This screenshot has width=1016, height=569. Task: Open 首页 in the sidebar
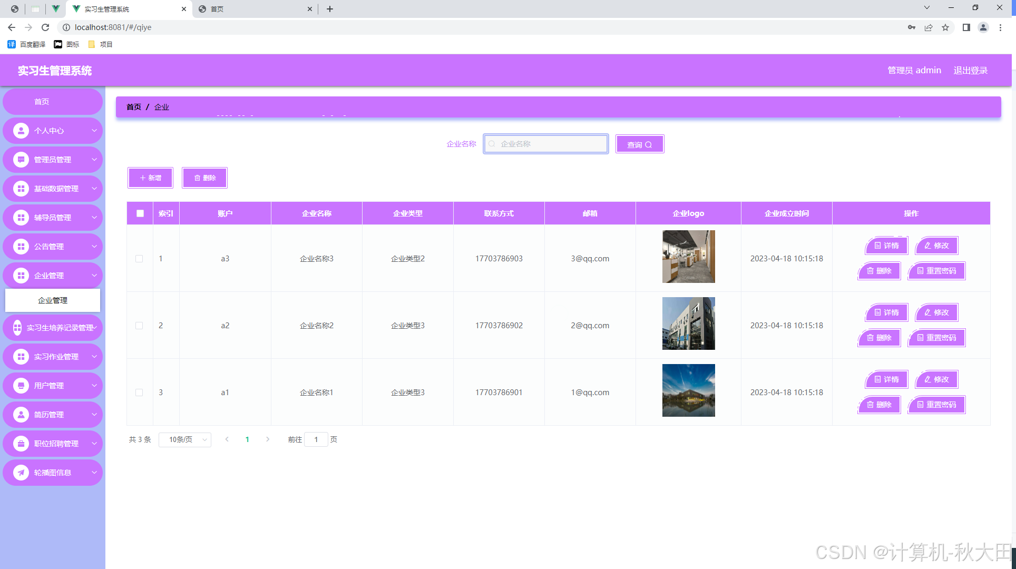click(53, 102)
